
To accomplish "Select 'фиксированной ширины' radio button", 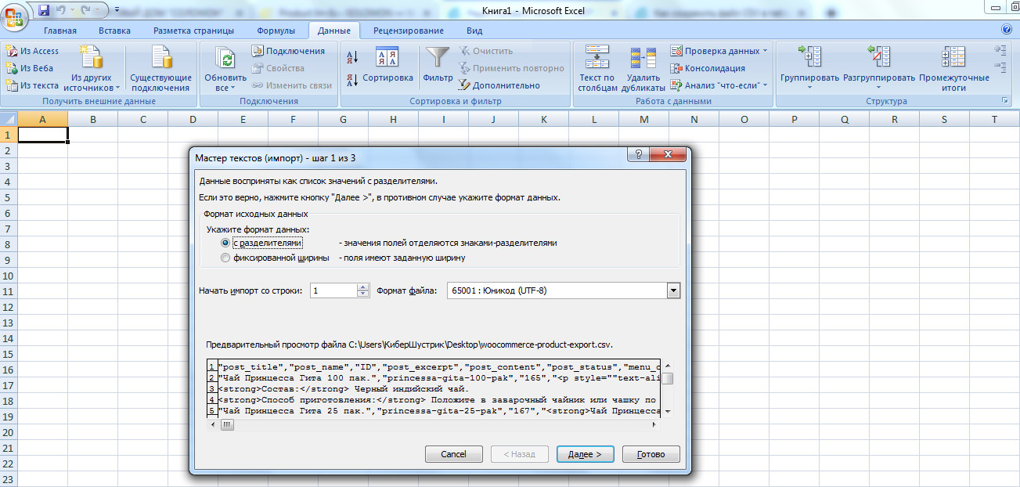I will (x=225, y=258).
